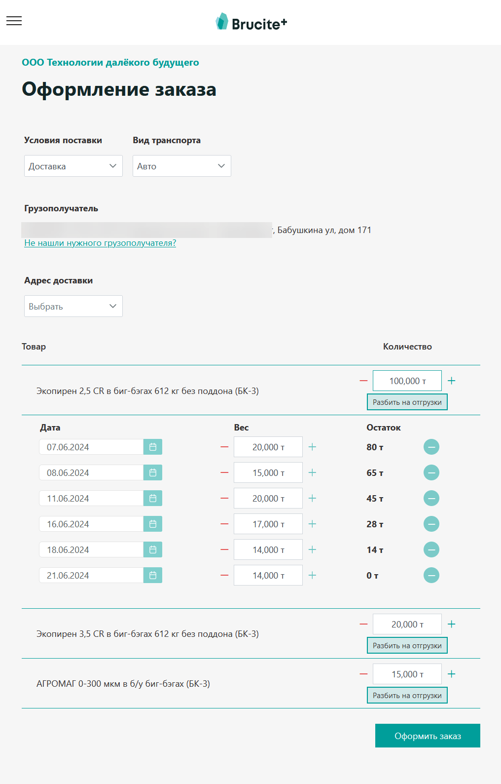Screen dimensions: 501x784
Task: Remove the 08.06.2024 shipment row
Action: (x=431, y=473)
